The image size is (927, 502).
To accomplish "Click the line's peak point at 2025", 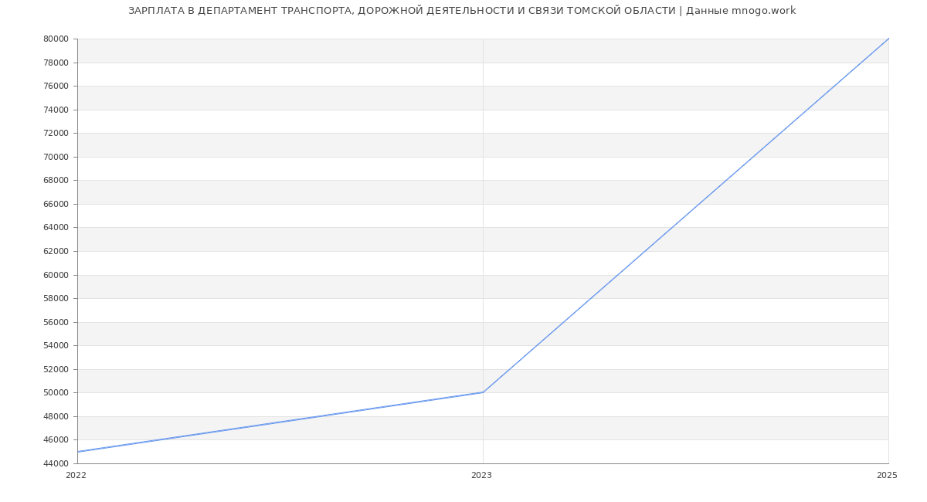I will coord(888,39).
